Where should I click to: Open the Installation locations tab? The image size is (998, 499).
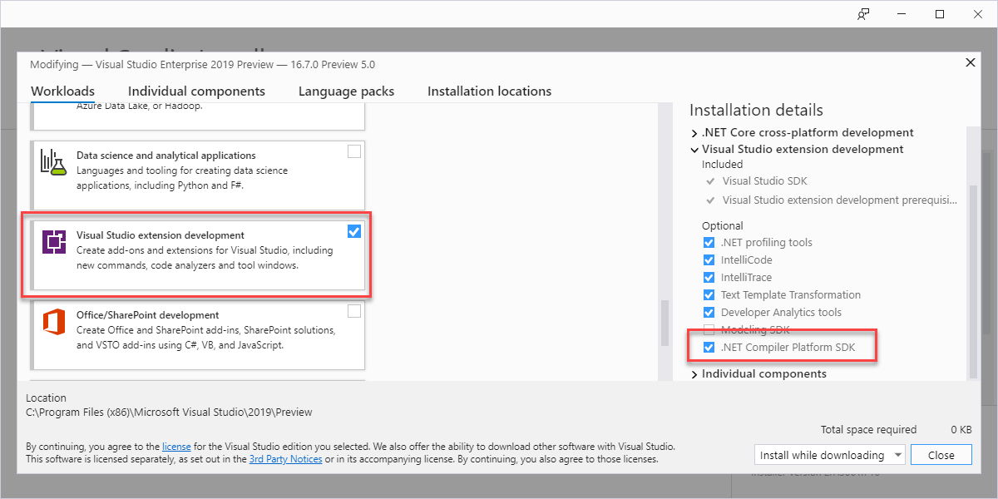[489, 91]
